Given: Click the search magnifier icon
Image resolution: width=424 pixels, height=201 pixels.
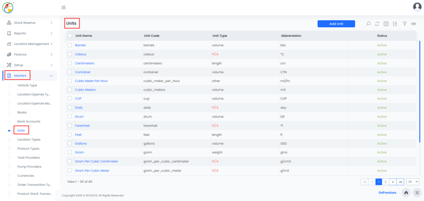Looking at the screenshot, I should (x=368, y=24).
